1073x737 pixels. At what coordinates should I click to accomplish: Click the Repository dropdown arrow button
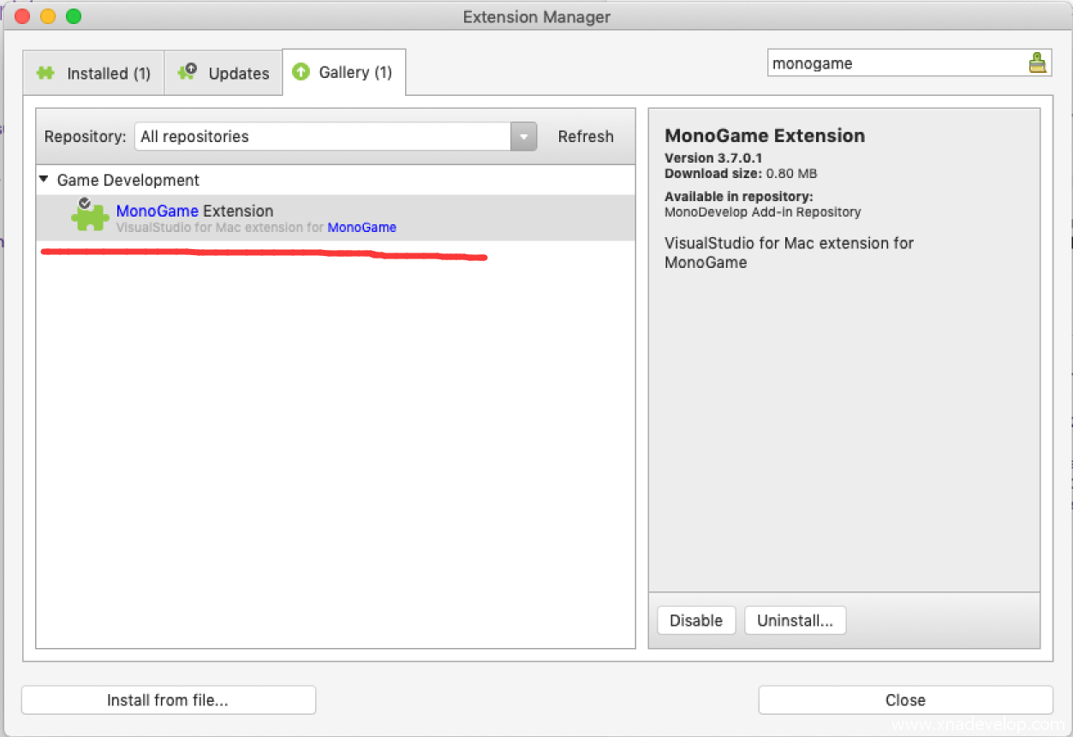tap(523, 137)
